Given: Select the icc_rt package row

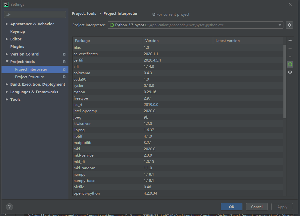Looking at the screenshot, I should (x=178, y=105).
